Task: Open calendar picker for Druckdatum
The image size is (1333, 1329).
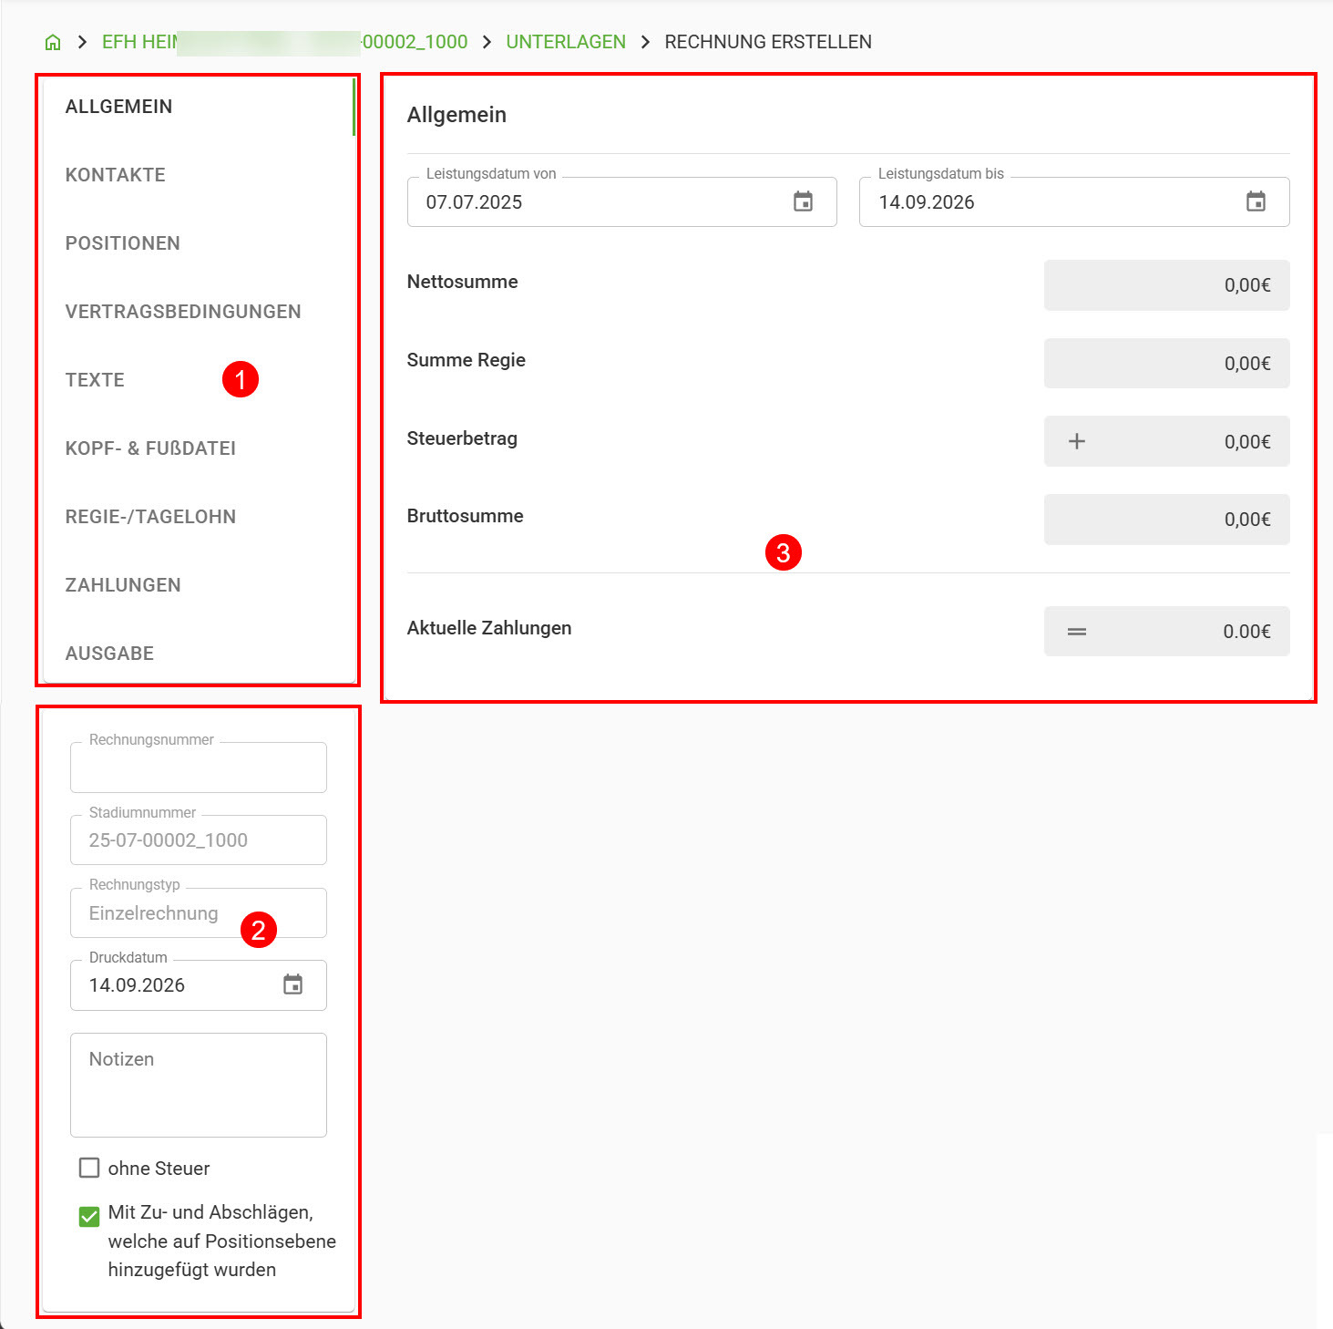Action: point(292,984)
